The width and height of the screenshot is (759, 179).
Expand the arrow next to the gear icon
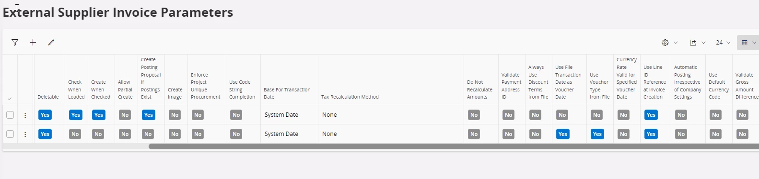(676, 43)
